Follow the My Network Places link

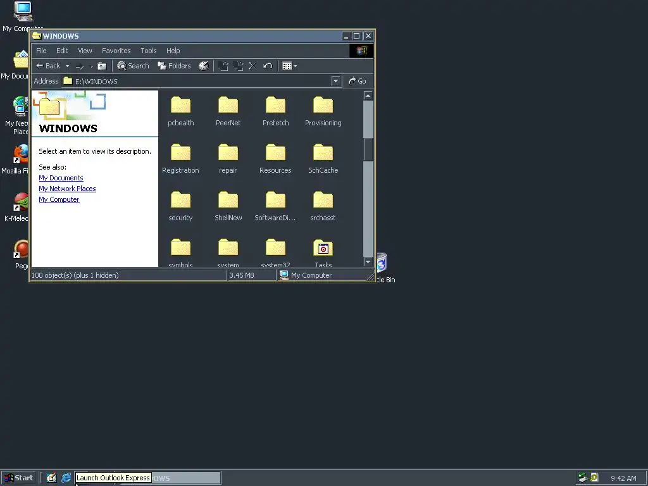(x=67, y=189)
